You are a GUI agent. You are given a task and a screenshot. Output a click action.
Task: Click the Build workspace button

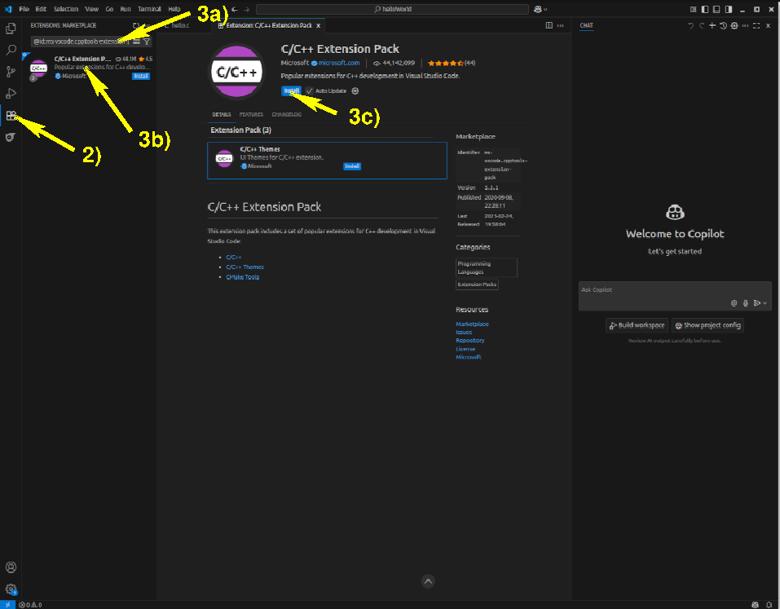point(637,325)
